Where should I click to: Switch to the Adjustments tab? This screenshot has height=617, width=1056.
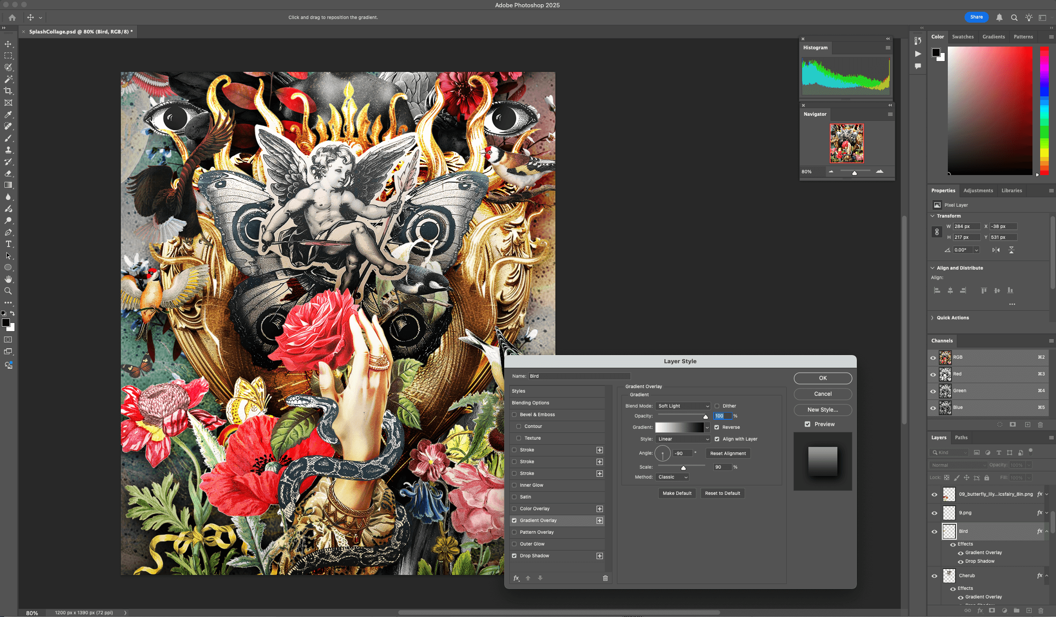978,191
